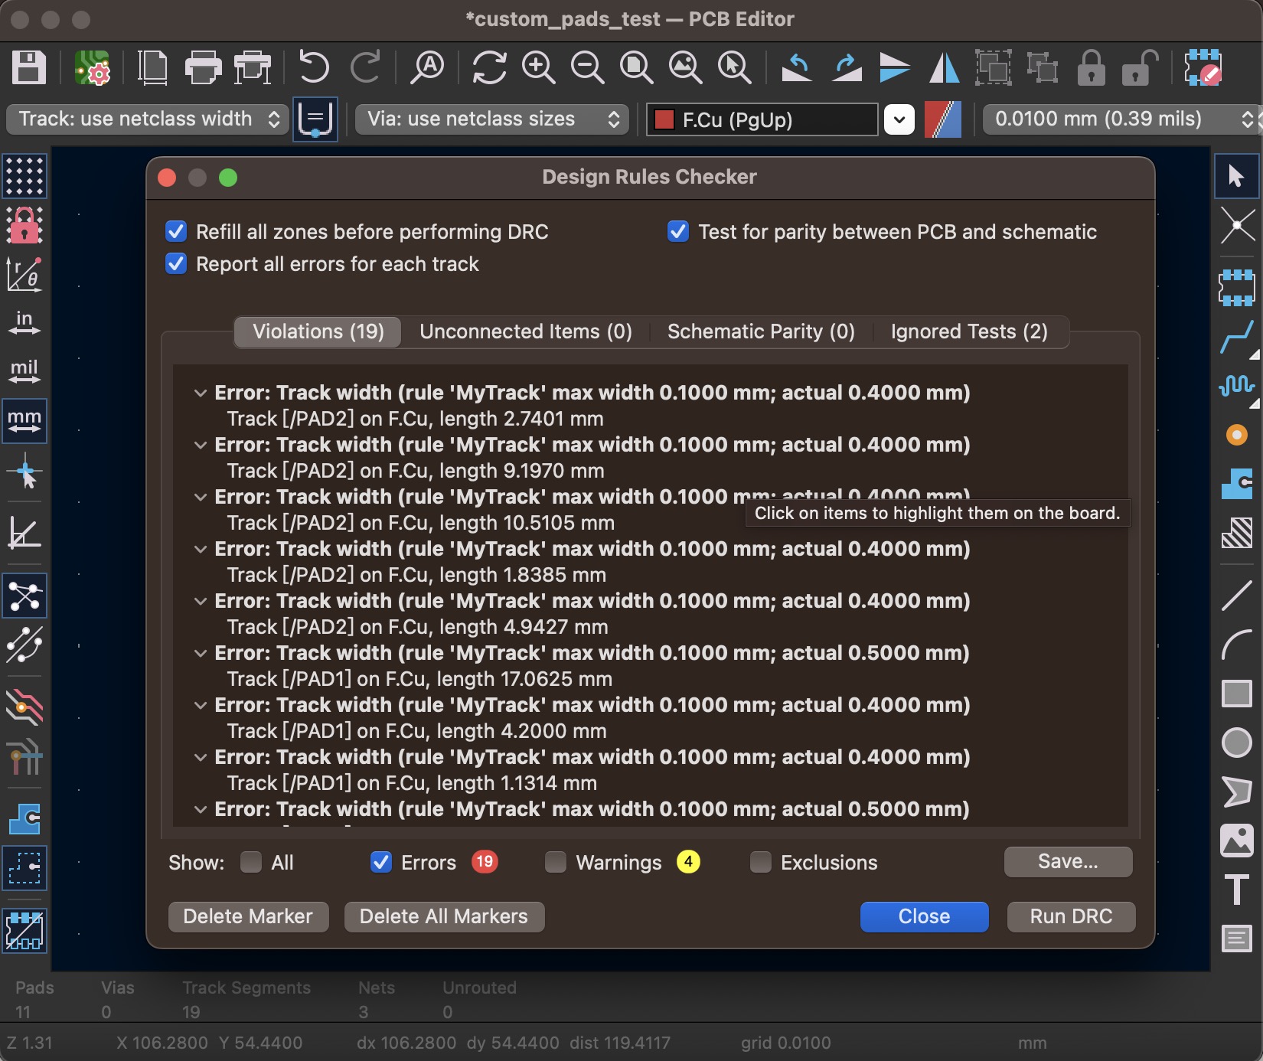Select the Add Text tool
The image size is (1263, 1061).
[x=1236, y=889]
